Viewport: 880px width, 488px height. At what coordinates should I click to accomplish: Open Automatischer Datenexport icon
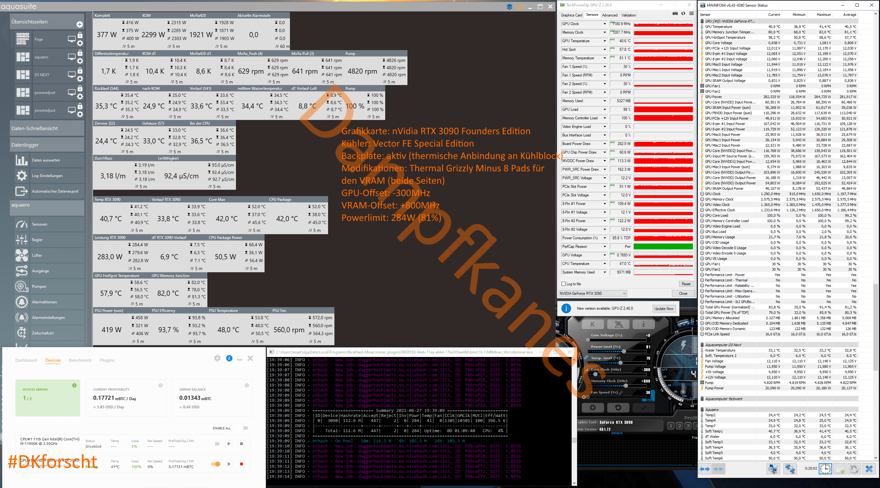(x=22, y=191)
